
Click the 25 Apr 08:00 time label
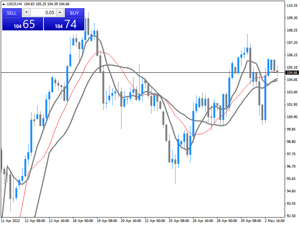click(x=178, y=221)
